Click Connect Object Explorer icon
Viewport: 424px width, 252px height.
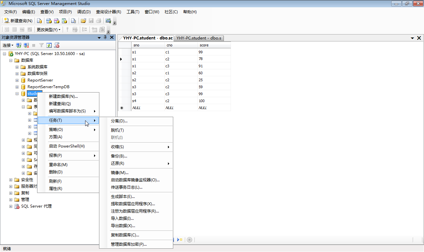19,45
